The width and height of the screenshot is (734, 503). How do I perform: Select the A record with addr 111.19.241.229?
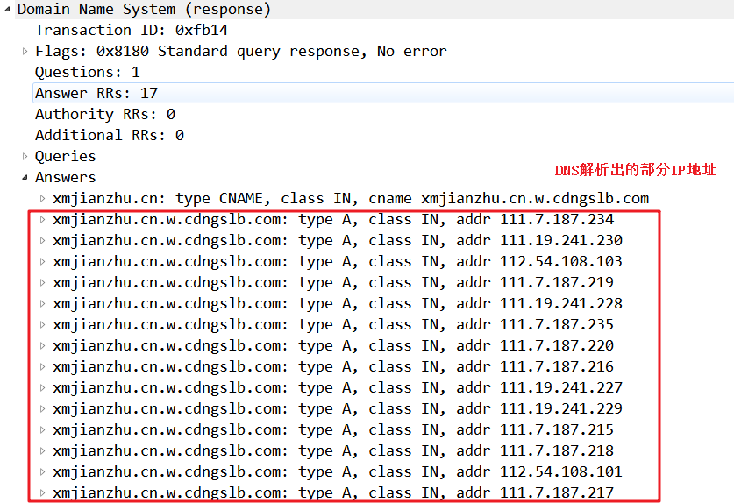[338, 409]
